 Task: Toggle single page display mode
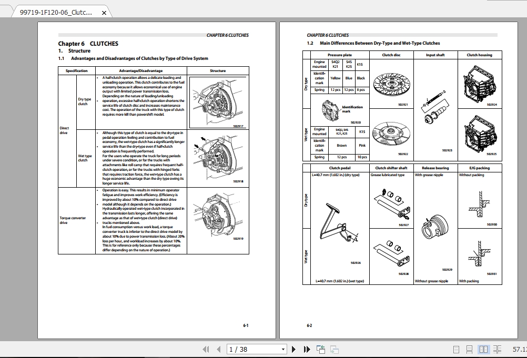click(455, 349)
